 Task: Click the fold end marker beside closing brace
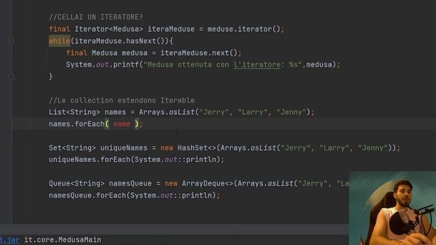click(12, 76)
